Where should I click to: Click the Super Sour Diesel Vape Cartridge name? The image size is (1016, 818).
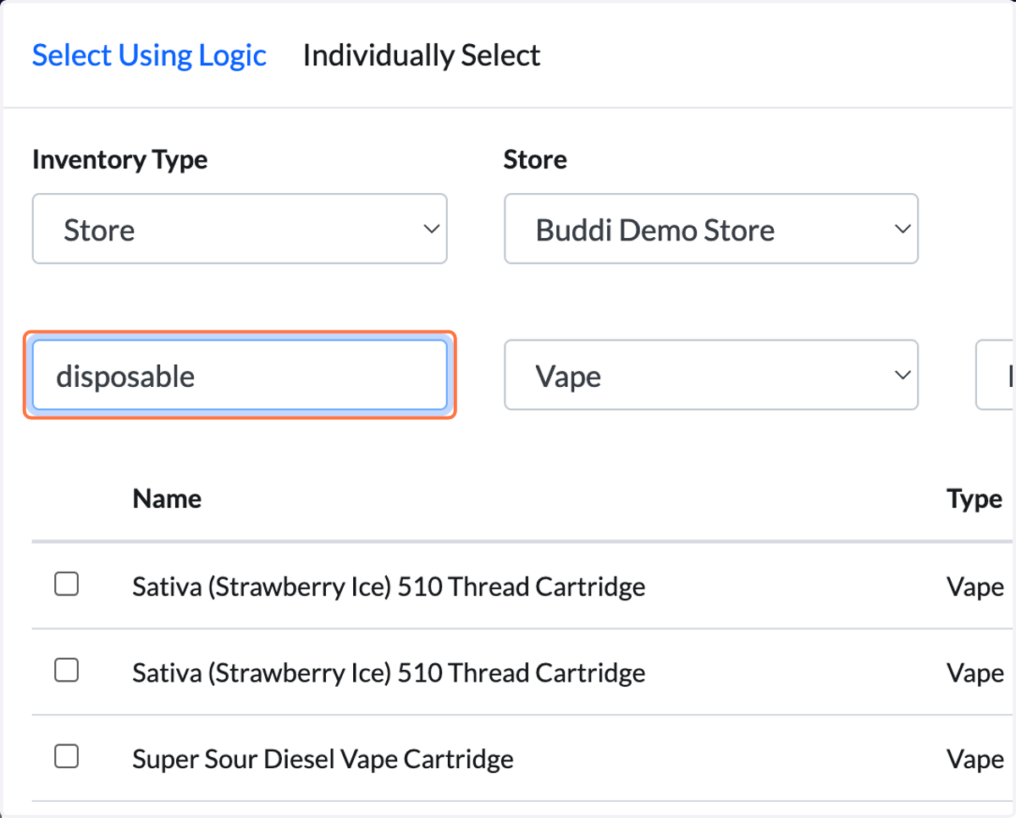(323, 759)
